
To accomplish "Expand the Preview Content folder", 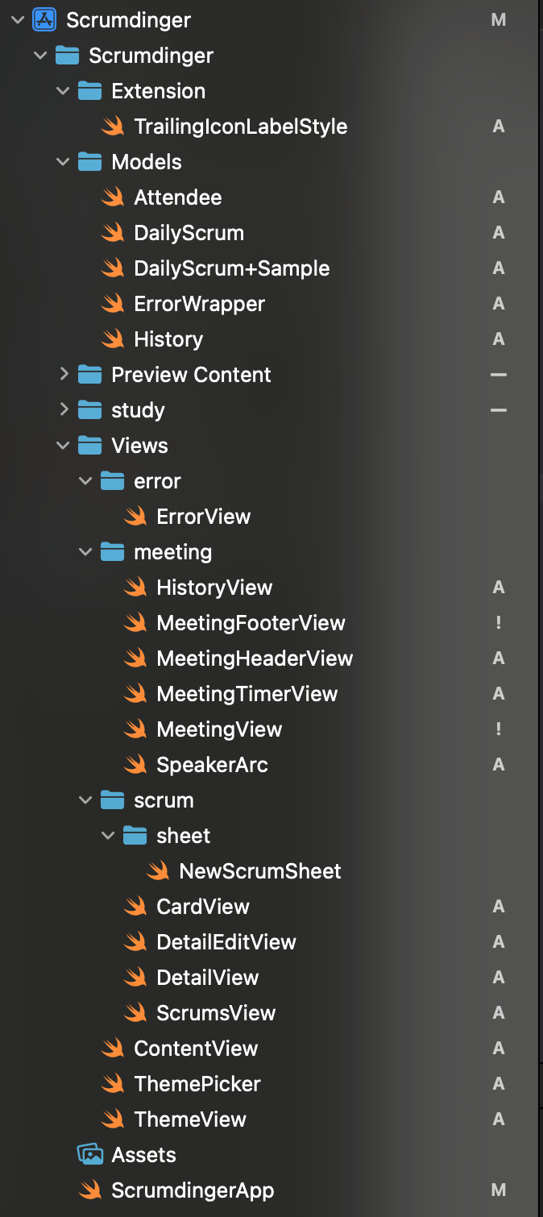I will coord(64,375).
